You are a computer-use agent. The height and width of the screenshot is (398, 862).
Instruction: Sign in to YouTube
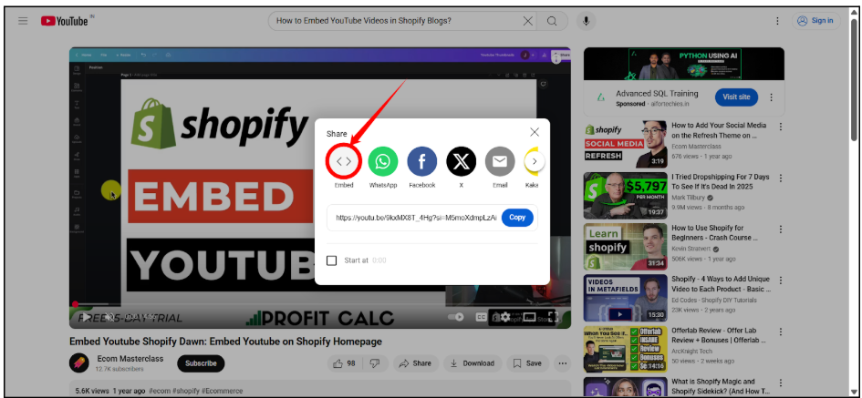click(815, 21)
